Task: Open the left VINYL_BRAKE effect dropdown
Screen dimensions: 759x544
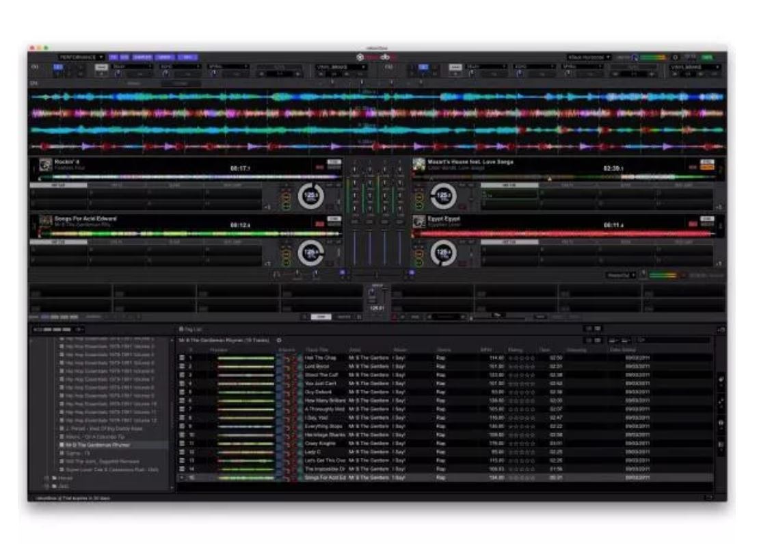Action: tap(341, 67)
